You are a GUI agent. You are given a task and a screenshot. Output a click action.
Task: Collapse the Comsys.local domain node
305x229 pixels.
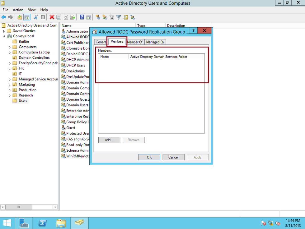pyautogui.click(x=4, y=36)
